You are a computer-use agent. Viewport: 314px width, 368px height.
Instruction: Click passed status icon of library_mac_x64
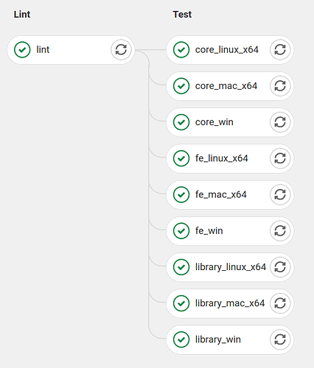point(181,303)
